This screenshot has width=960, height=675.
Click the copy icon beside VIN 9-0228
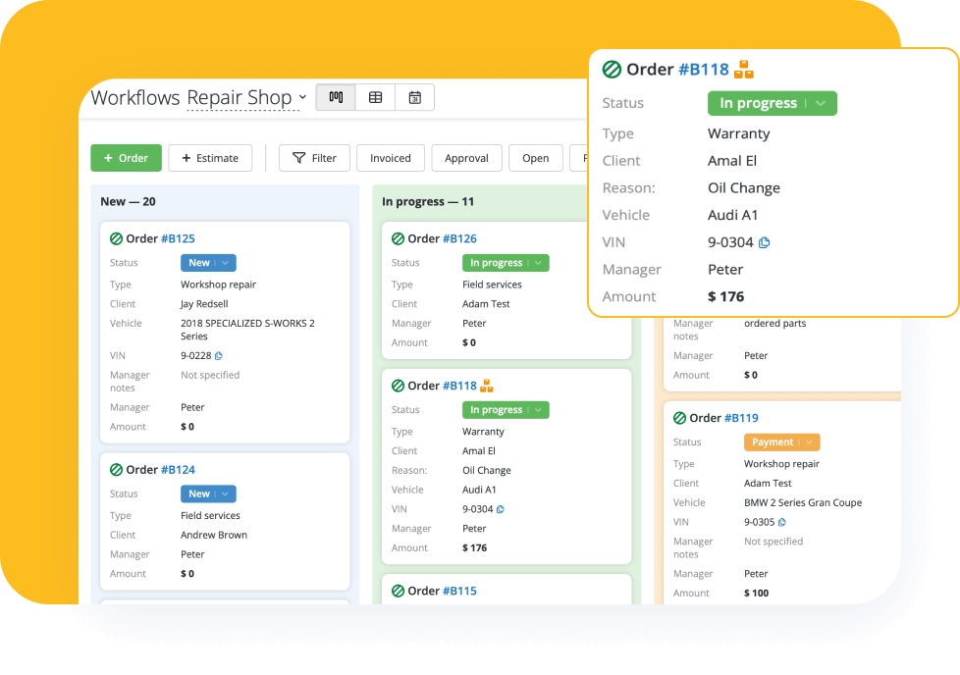coord(221,355)
